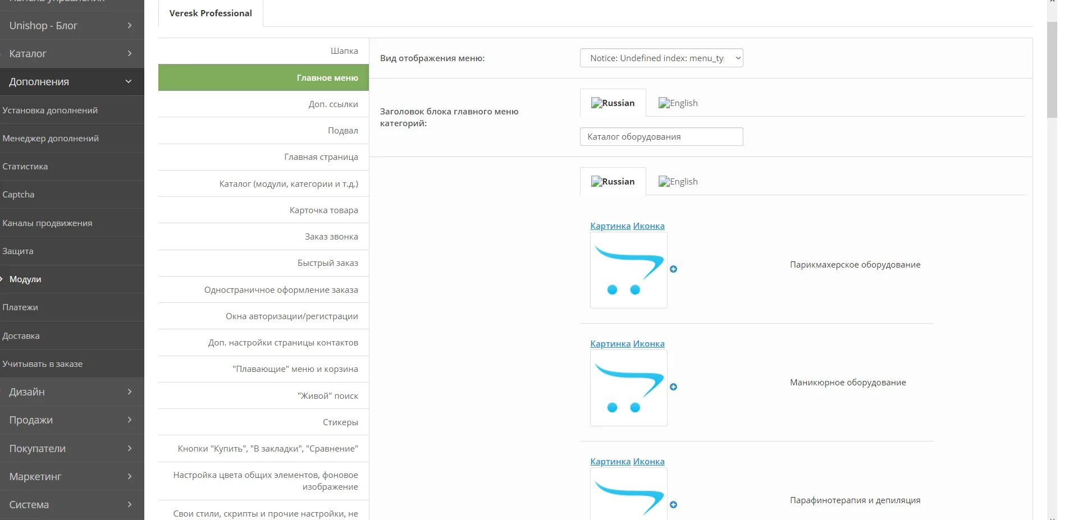Click Картинка link for Маникюрное оборудование

[610, 343]
